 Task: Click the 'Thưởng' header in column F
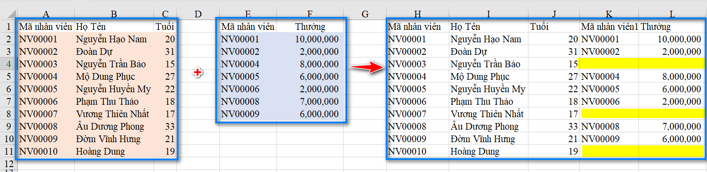tap(310, 27)
